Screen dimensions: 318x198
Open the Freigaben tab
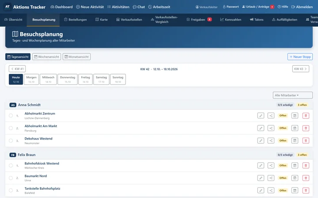(x=199, y=20)
